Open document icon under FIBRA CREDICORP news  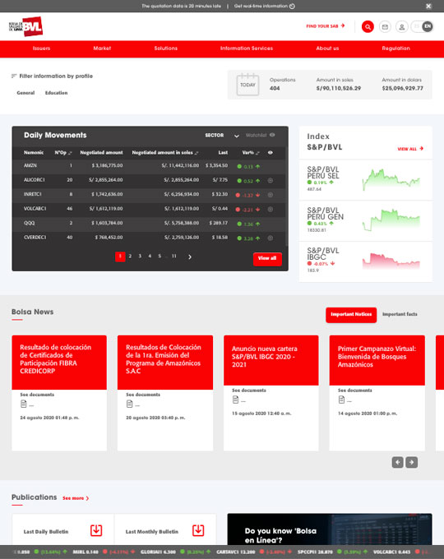click(24, 404)
